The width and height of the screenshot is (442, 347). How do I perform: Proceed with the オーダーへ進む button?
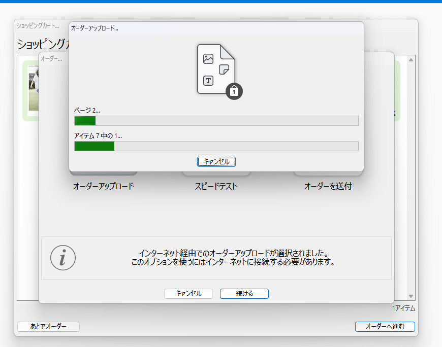point(385,326)
